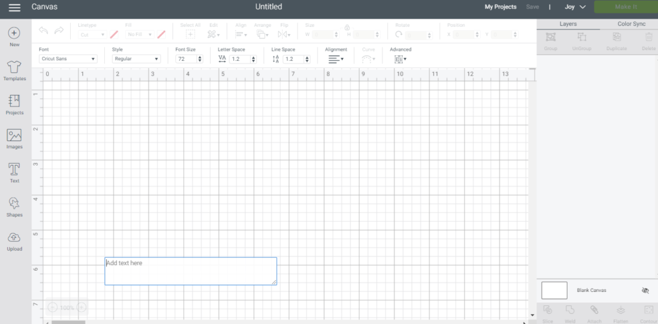Toggle Blank Canvas visibility eye icon
This screenshot has height=324, width=658.
tap(645, 291)
